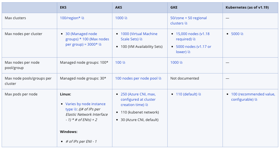Click the external-link icon after regional clusters
This screenshot has width=280, height=148.
click(186, 23)
